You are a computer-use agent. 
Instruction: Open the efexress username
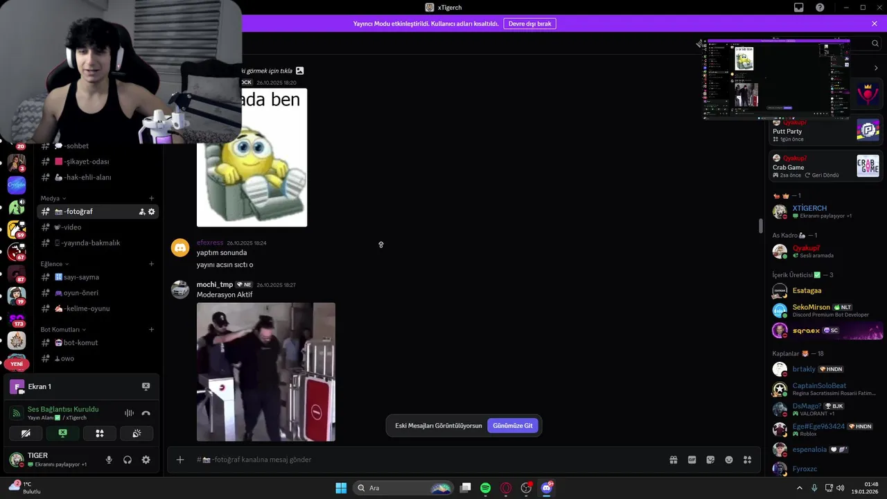click(x=210, y=243)
